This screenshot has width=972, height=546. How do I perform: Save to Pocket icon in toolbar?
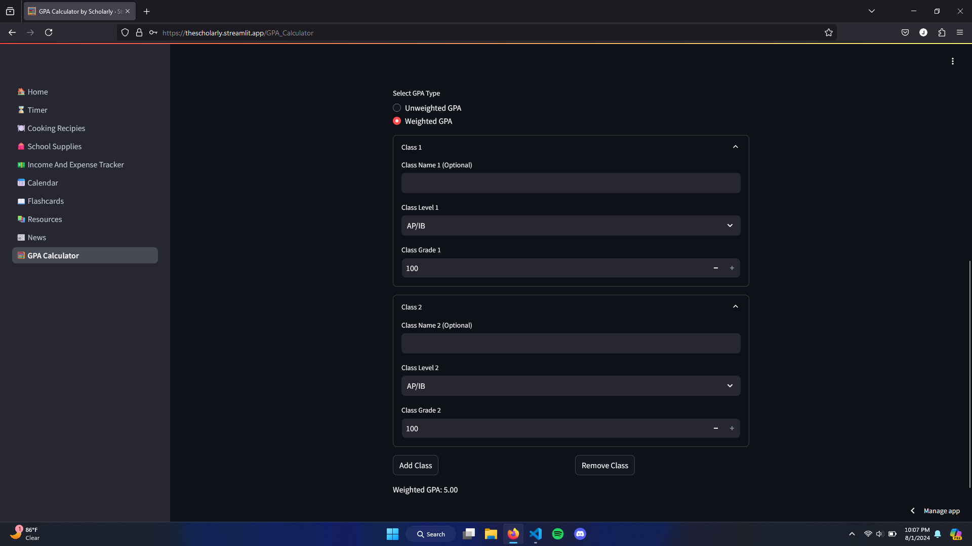coord(905,33)
